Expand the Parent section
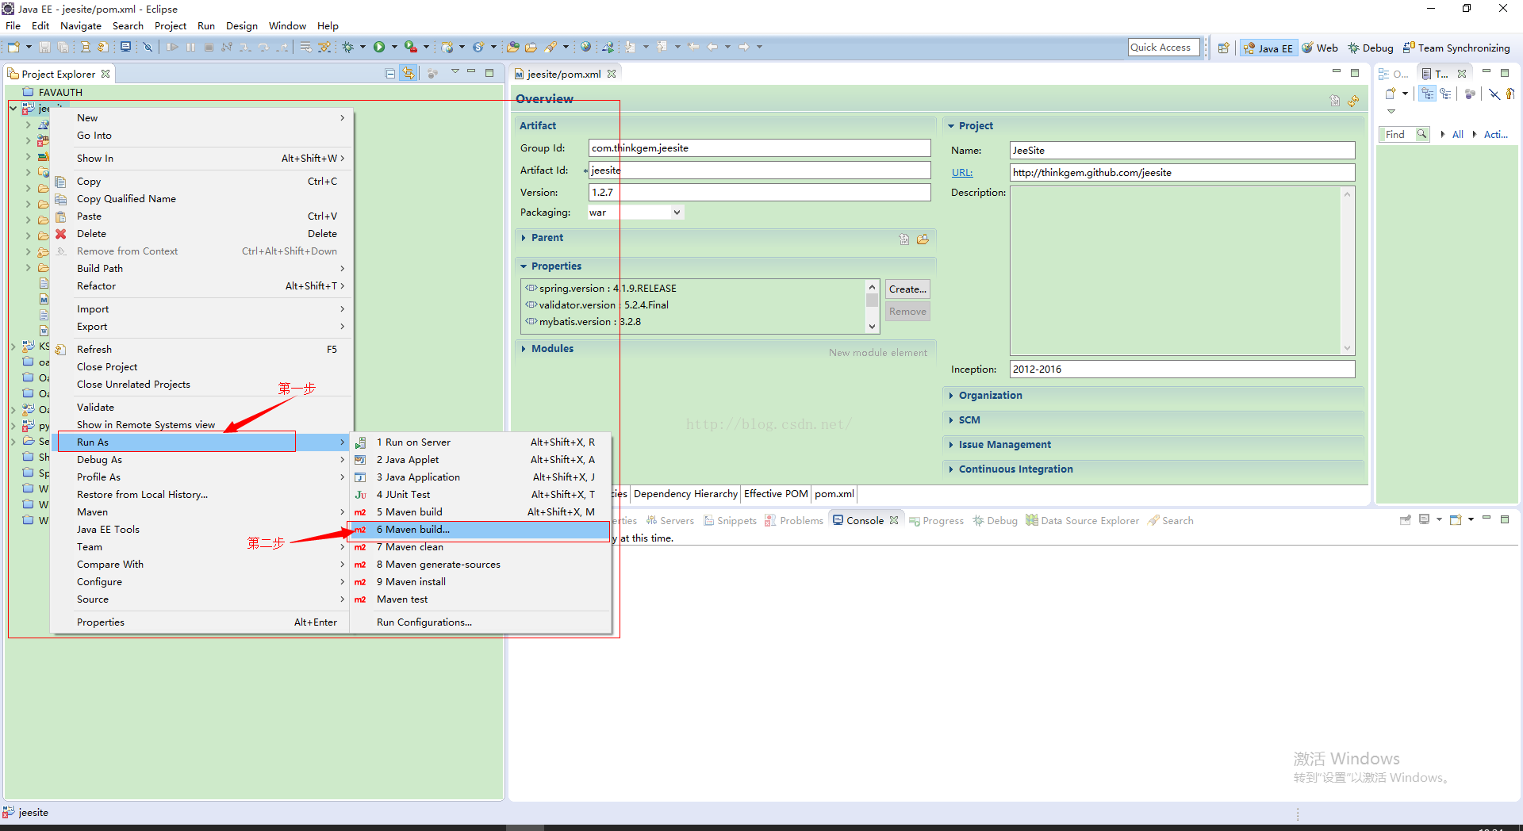Image resolution: width=1523 pixels, height=831 pixels. click(x=524, y=238)
